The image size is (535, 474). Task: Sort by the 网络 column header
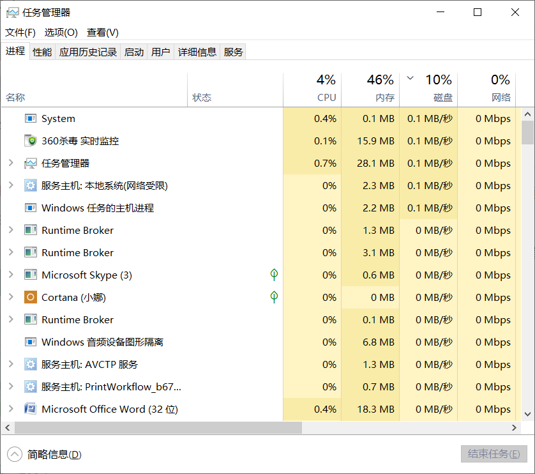(486, 90)
